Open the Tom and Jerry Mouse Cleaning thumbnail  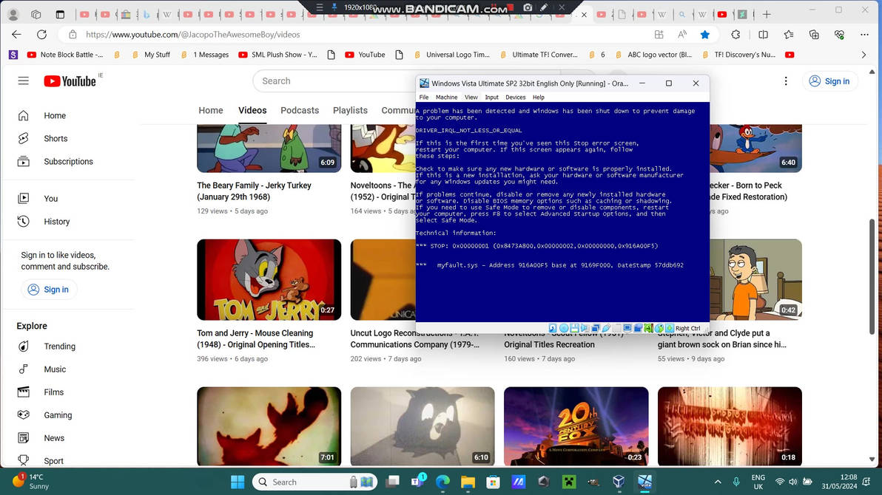click(x=269, y=279)
